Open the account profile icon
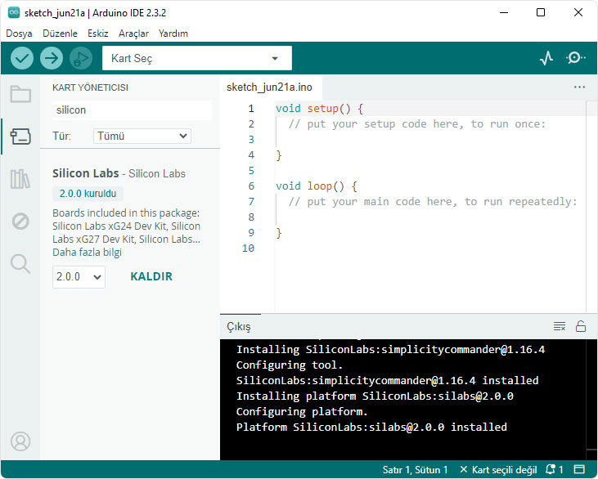 [x=20, y=441]
